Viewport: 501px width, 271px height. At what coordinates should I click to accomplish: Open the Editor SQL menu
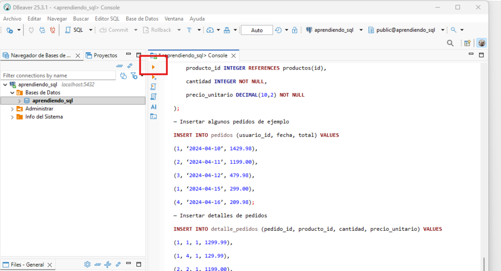pos(107,19)
